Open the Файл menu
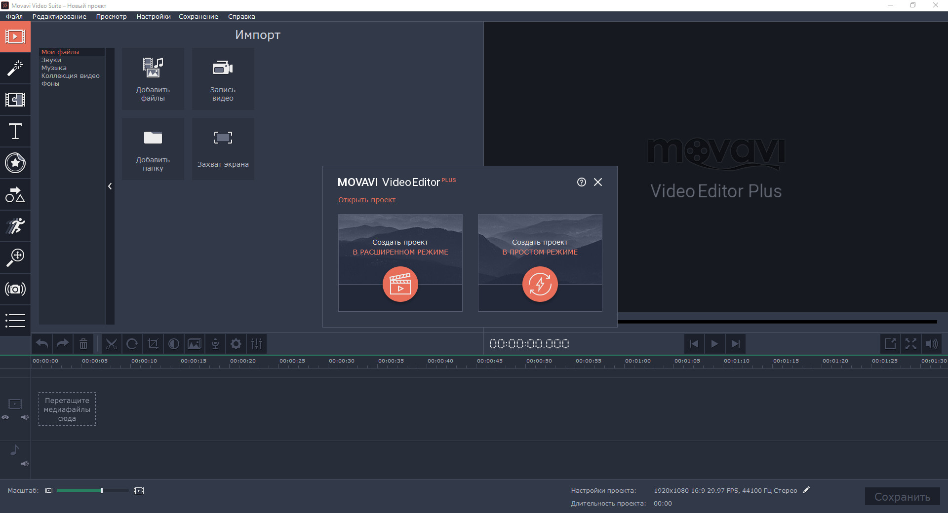Image resolution: width=948 pixels, height=513 pixels. coord(14,16)
